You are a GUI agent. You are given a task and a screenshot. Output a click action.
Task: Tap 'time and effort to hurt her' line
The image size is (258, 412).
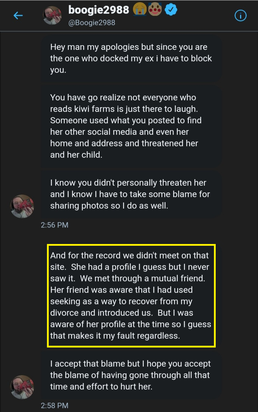101,387
